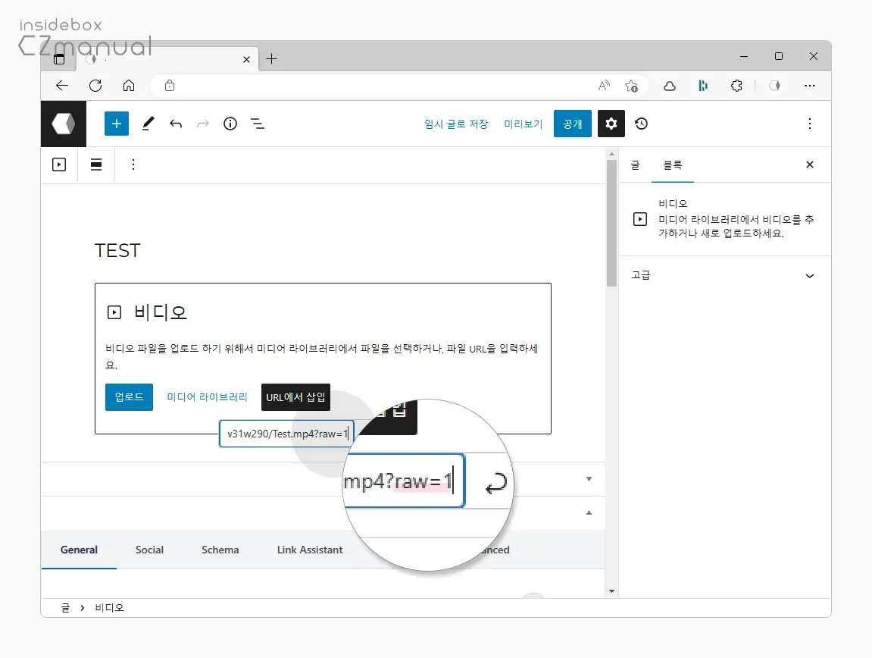Open read aloud in address bar

tap(604, 86)
